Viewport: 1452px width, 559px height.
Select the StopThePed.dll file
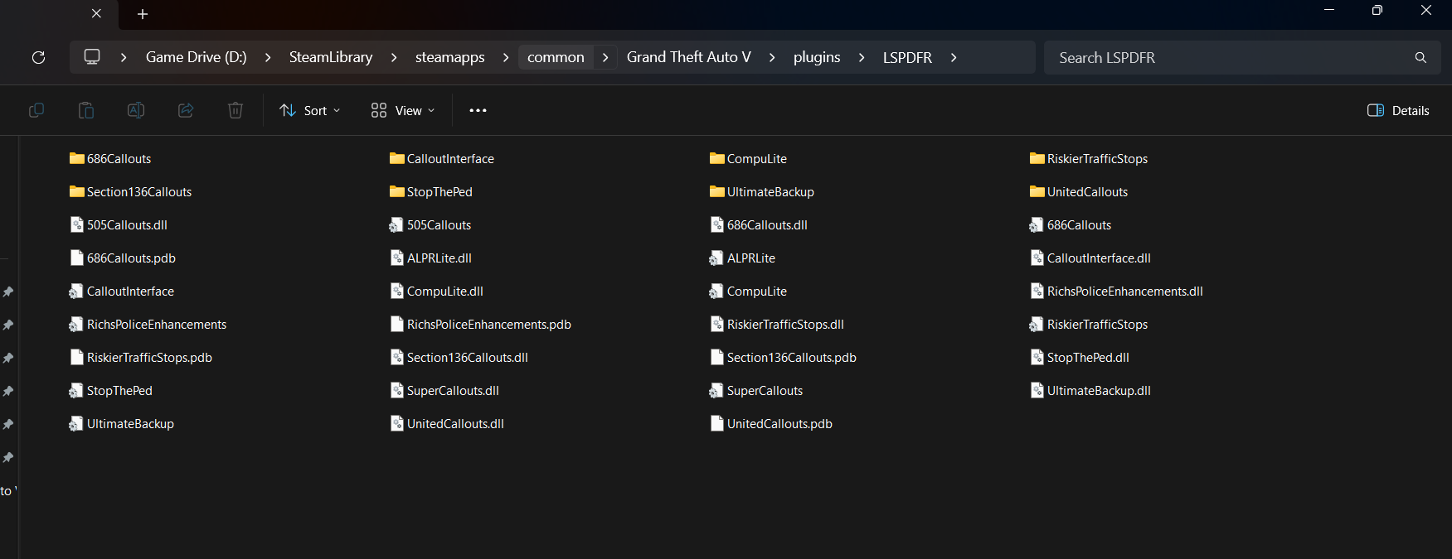pyautogui.click(x=1087, y=358)
